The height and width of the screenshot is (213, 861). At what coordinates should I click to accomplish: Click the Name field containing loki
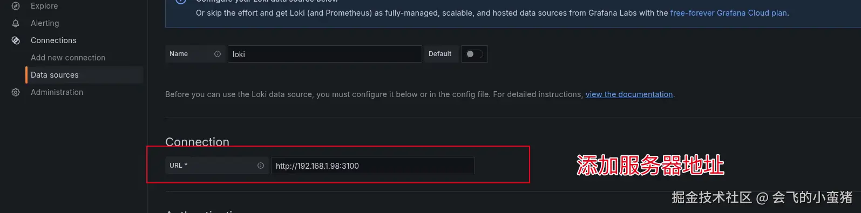tap(325, 54)
